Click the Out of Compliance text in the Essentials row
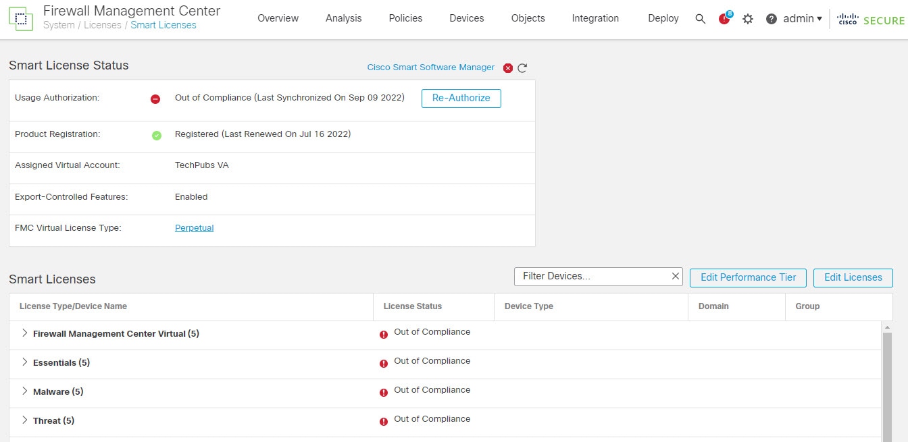The height and width of the screenshot is (442, 908). point(432,361)
